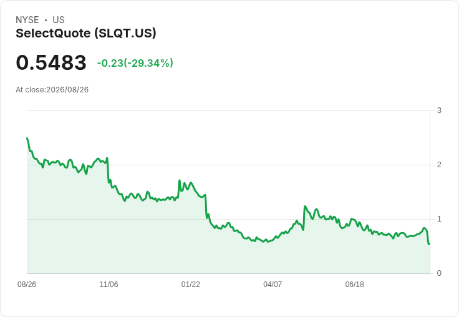Image resolution: width=459 pixels, height=317 pixels.
Task: Click the y-axis label 2
Action: (439, 165)
